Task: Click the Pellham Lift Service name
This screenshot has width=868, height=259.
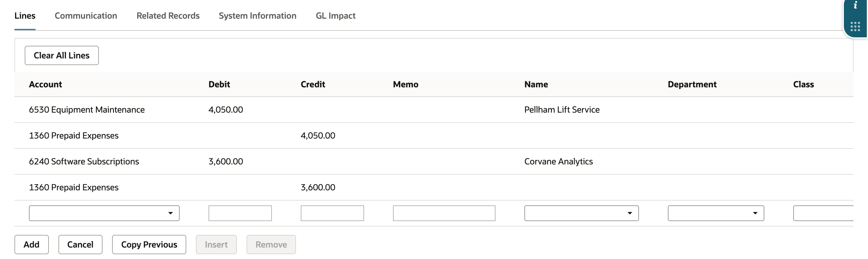Action: [562, 110]
